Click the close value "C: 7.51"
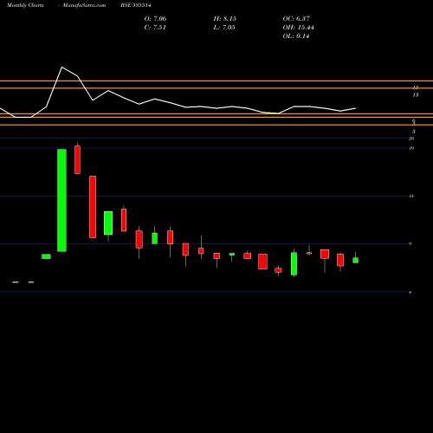The height and width of the screenshot is (433, 433). coord(155,28)
